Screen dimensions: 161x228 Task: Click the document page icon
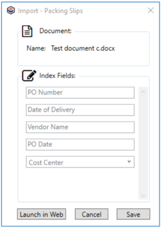(27, 31)
